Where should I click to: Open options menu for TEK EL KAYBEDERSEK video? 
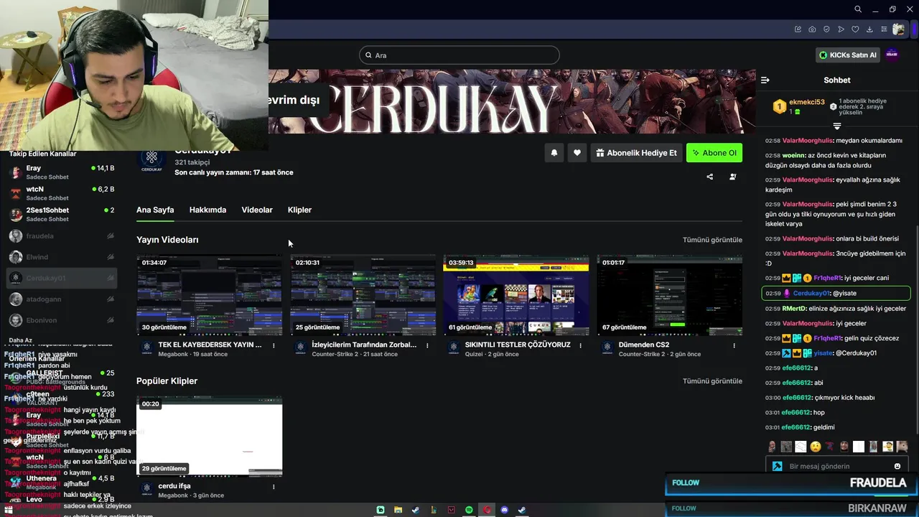(x=274, y=345)
